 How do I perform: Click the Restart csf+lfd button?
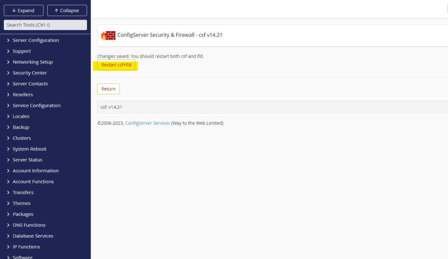[116, 65]
